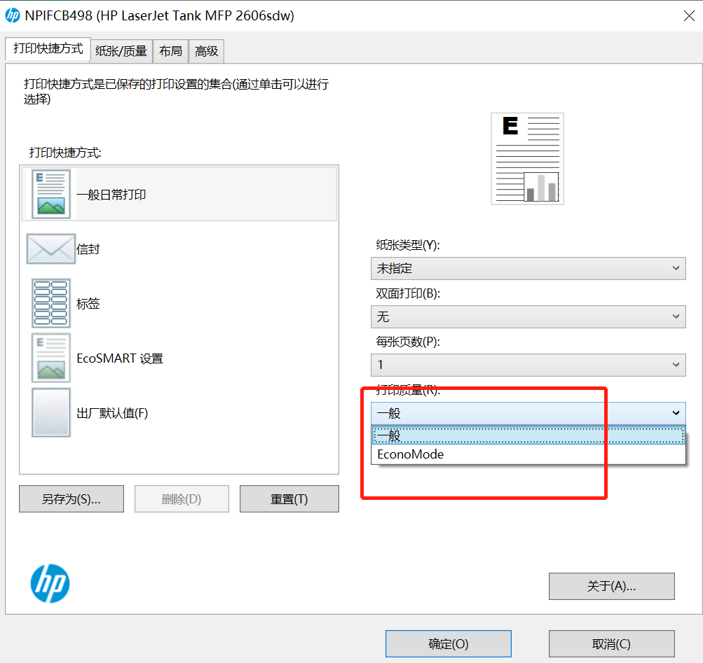Click the HP logo in the dialog corner
This screenshot has height=663, width=703.
[x=50, y=584]
